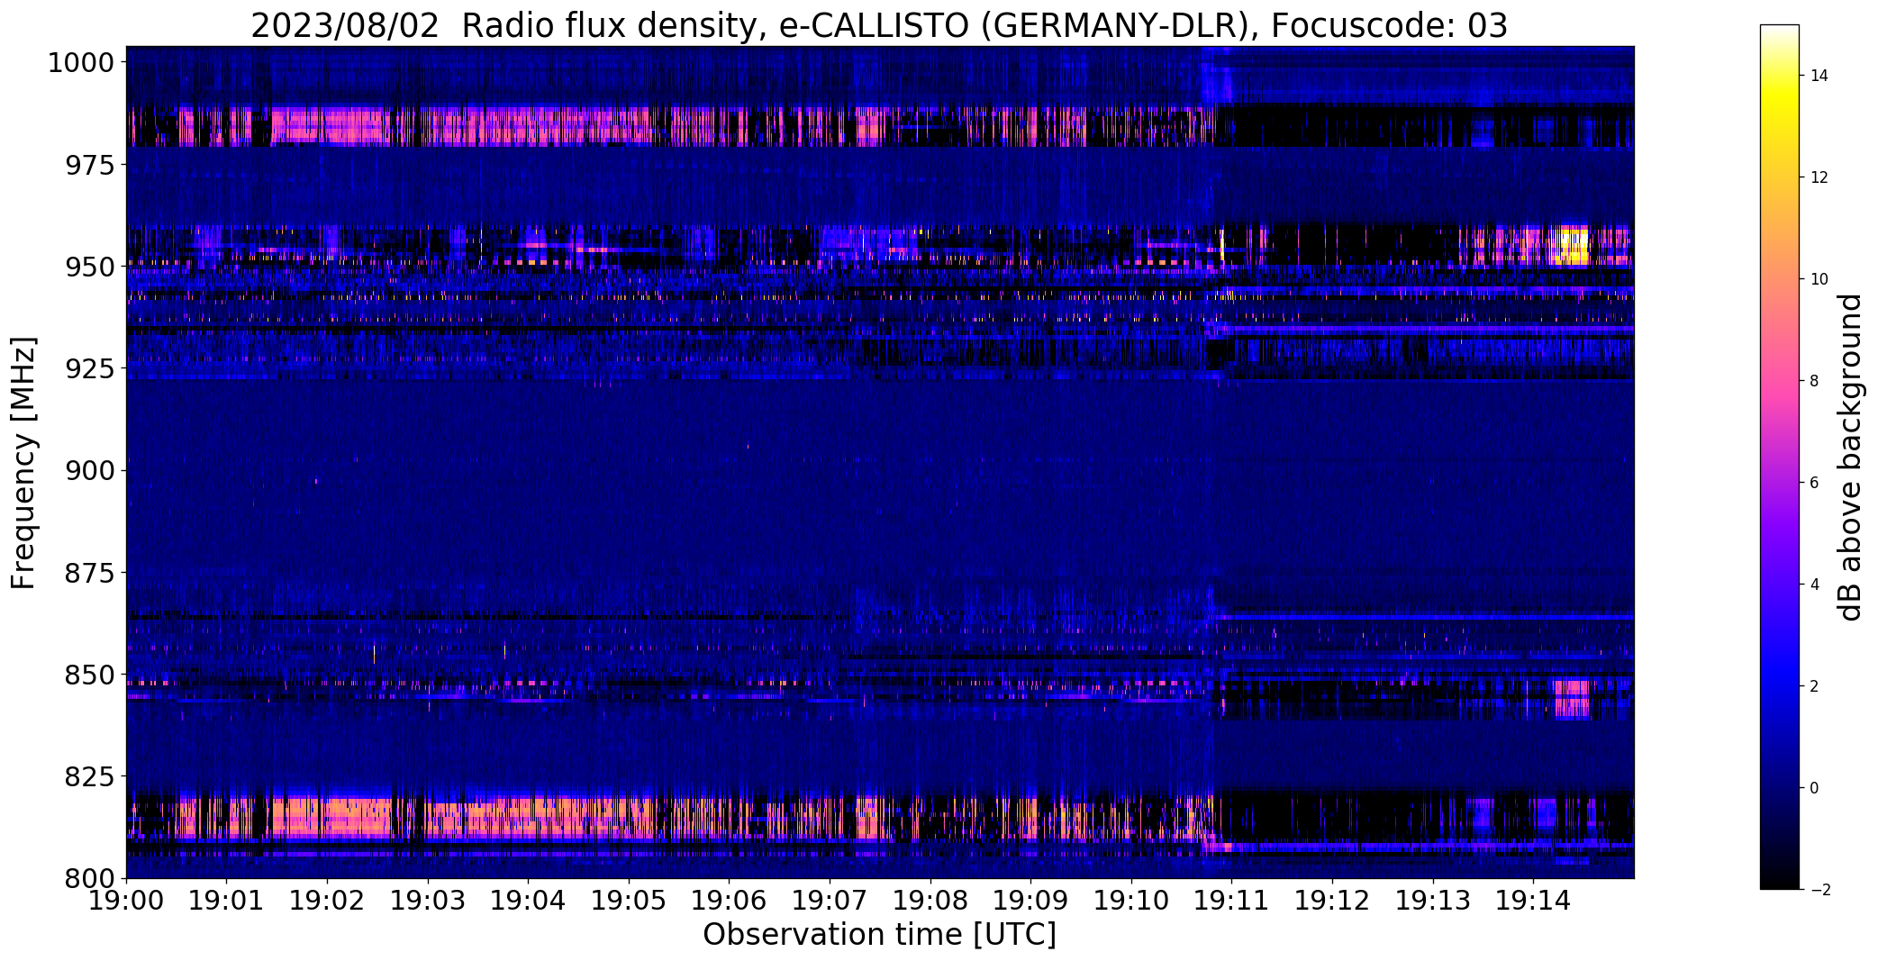The height and width of the screenshot is (961, 1878).
Task: Click the 800 frequency tick label
Action: coord(90,877)
